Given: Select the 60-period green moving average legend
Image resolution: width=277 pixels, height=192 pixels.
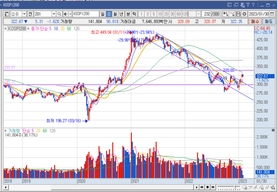Looking at the screenshot, I should (69, 29).
